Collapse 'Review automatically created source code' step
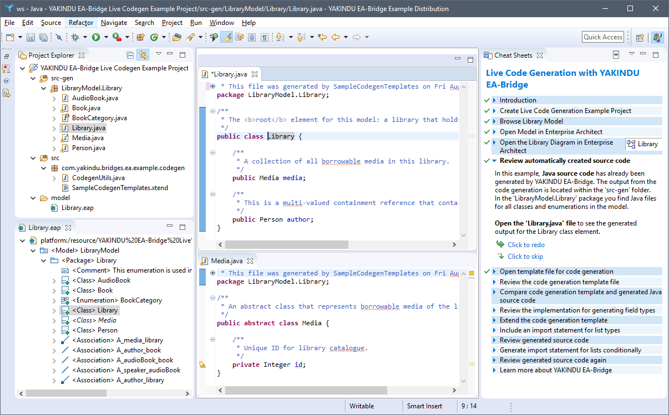This screenshot has height=415, width=669. [x=495, y=161]
